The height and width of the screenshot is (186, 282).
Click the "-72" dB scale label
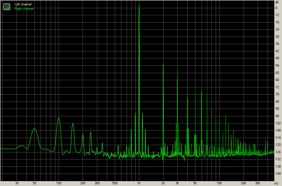click(x=277, y=87)
